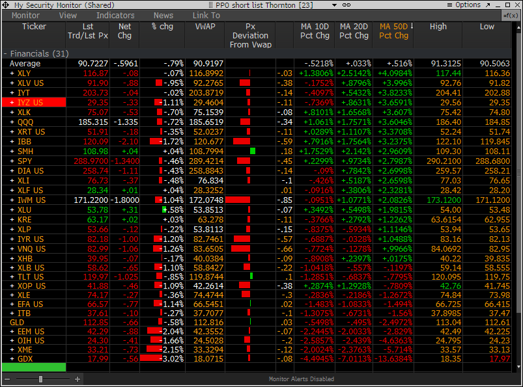The width and height of the screenshot is (523, 387).
Task: Open the PPO short list Thornton dropdown
Action: point(334,5)
